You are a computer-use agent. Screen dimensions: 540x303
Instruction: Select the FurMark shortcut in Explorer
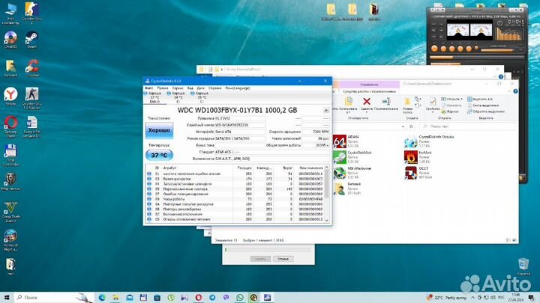(x=418, y=157)
